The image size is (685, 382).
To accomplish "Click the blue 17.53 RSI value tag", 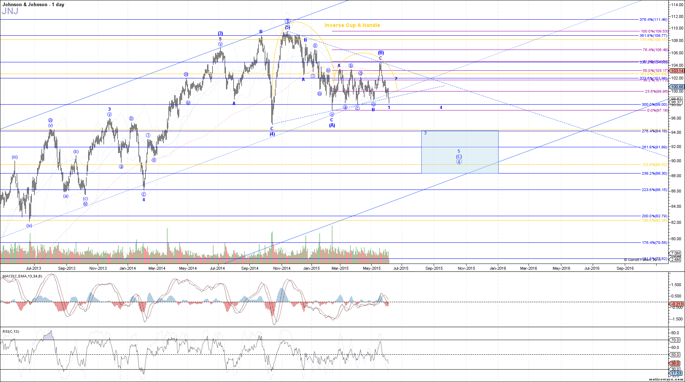I will [676, 373].
